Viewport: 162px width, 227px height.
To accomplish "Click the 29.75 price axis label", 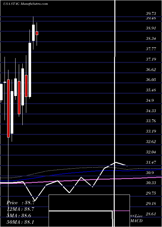I will coord(151,193).
